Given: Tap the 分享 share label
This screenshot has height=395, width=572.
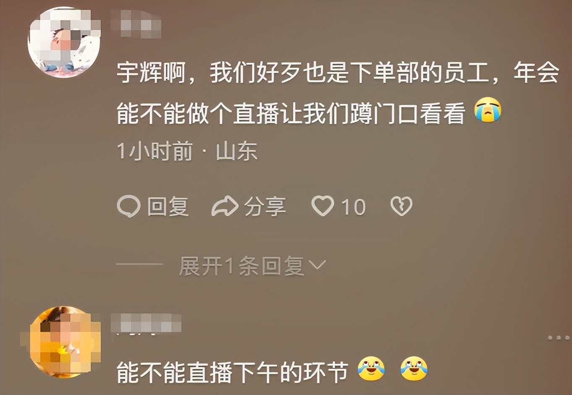Looking at the screenshot, I should pyautogui.click(x=265, y=207).
